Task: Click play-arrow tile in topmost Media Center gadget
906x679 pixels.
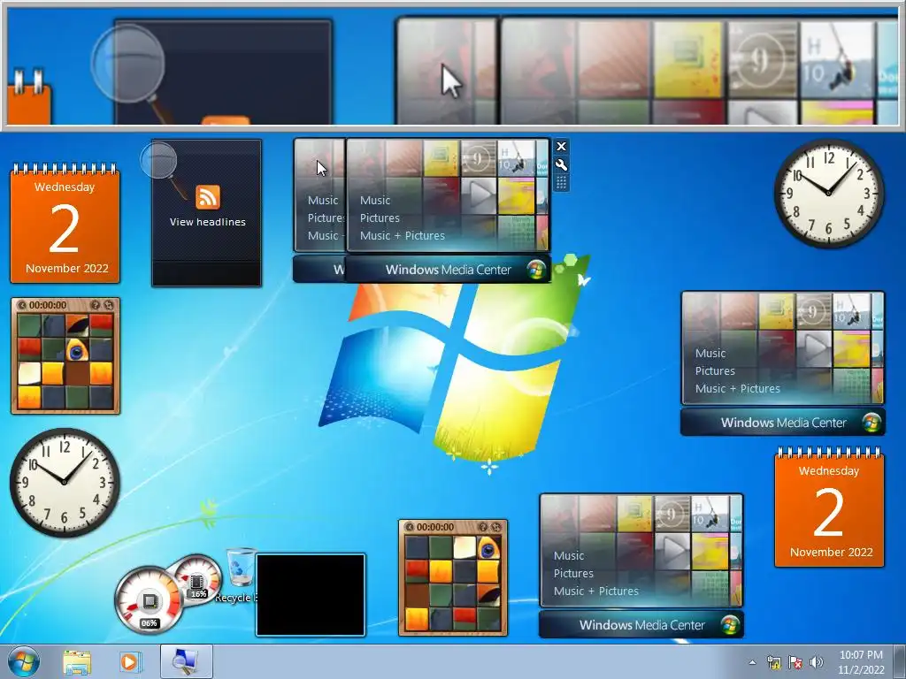Action: tap(479, 195)
